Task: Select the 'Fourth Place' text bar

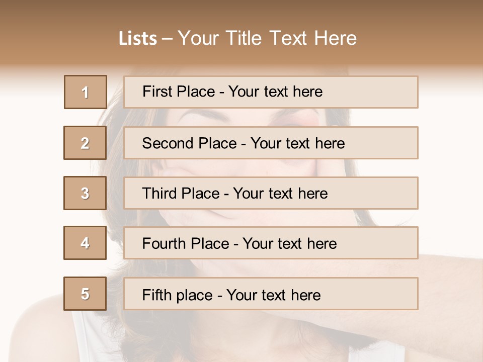Action: [271, 243]
